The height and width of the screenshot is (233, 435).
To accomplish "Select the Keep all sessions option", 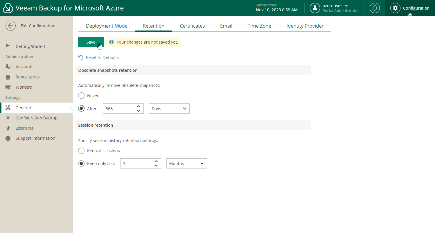I will pos(82,151).
